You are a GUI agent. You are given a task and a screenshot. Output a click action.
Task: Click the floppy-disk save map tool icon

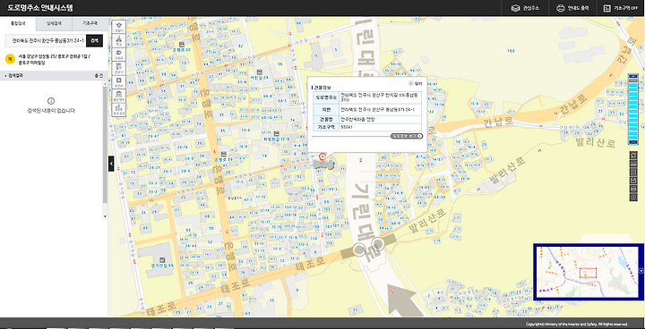[x=633, y=181]
